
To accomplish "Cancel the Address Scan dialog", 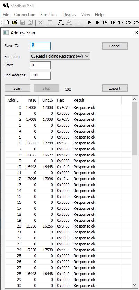I will click(x=115, y=46).
